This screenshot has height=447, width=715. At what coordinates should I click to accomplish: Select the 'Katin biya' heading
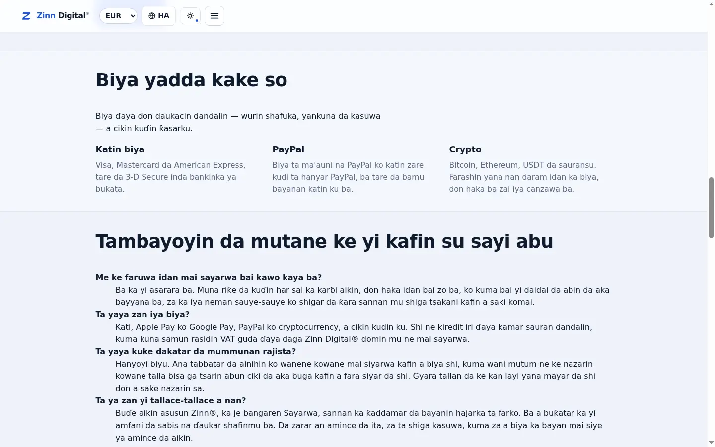[x=120, y=149]
